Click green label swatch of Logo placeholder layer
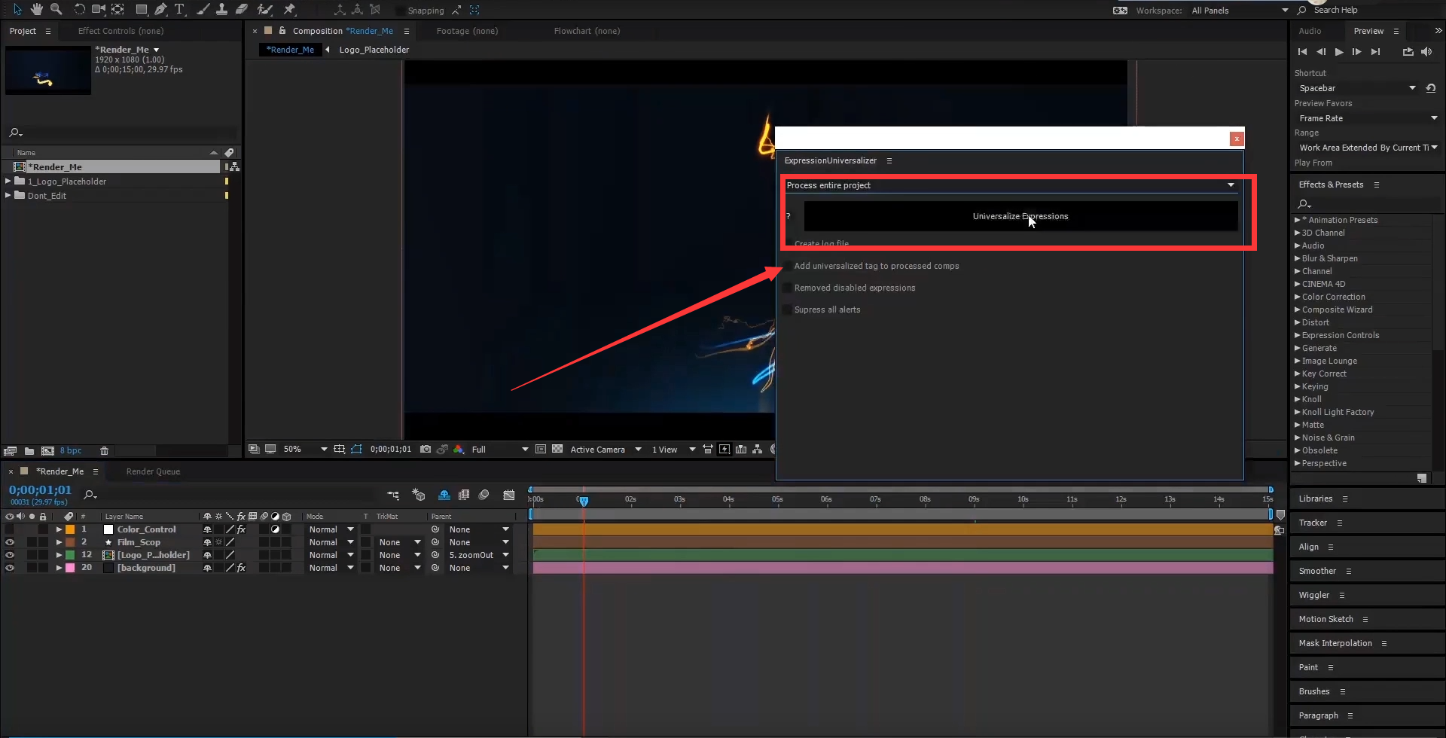 click(x=70, y=555)
